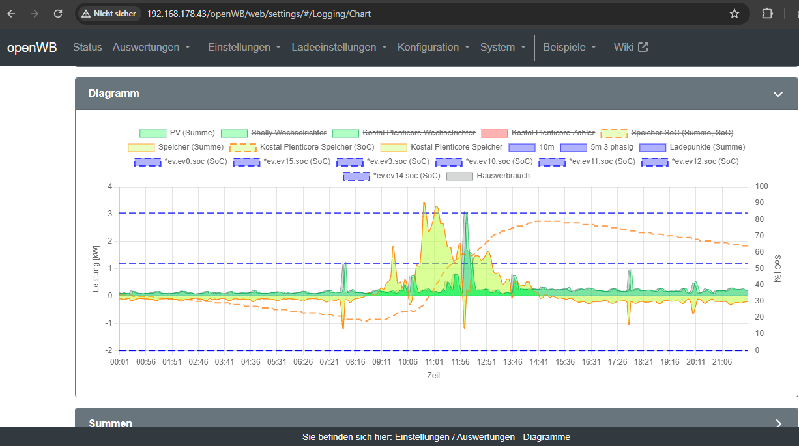
Task: Open the Konfiguration menu
Action: [433, 47]
